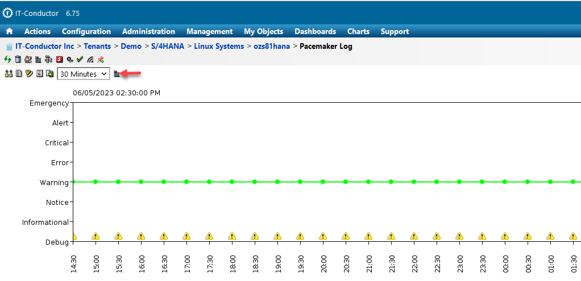Open the Charts menu
Image resolution: width=581 pixels, height=281 pixels.
pyautogui.click(x=358, y=32)
